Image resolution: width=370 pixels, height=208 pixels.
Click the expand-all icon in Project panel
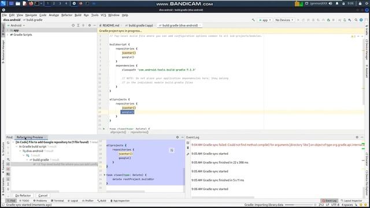coord(78,25)
